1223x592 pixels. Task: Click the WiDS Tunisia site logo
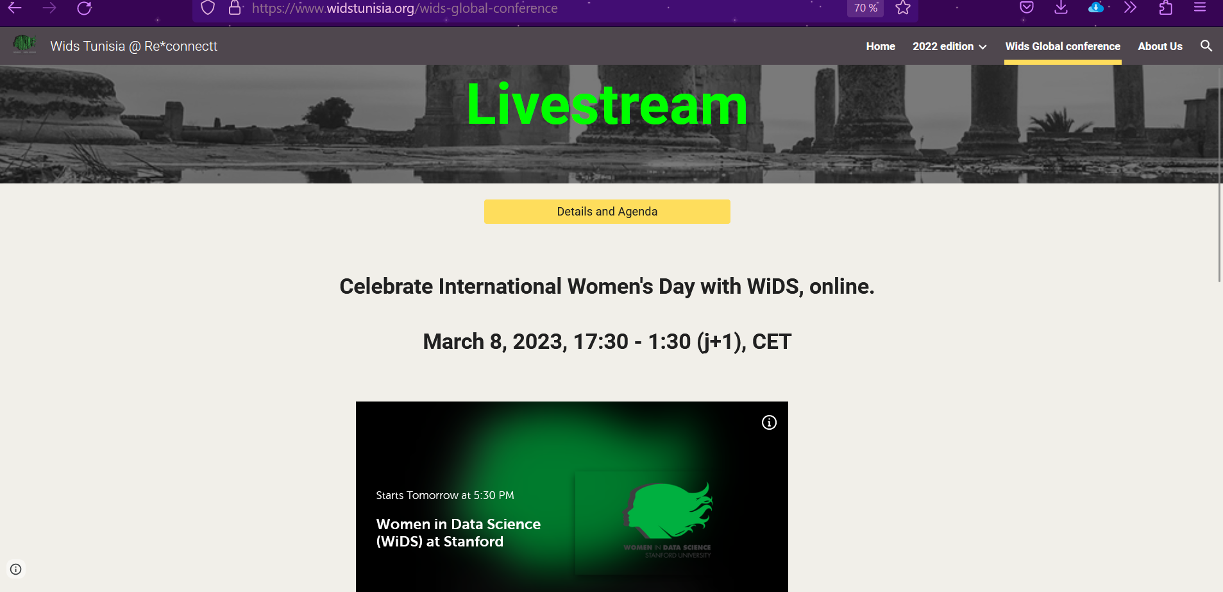[24, 44]
